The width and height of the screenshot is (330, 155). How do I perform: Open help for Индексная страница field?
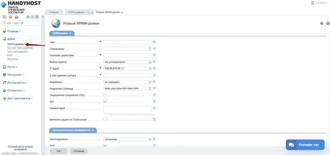(x=154, y=88)
